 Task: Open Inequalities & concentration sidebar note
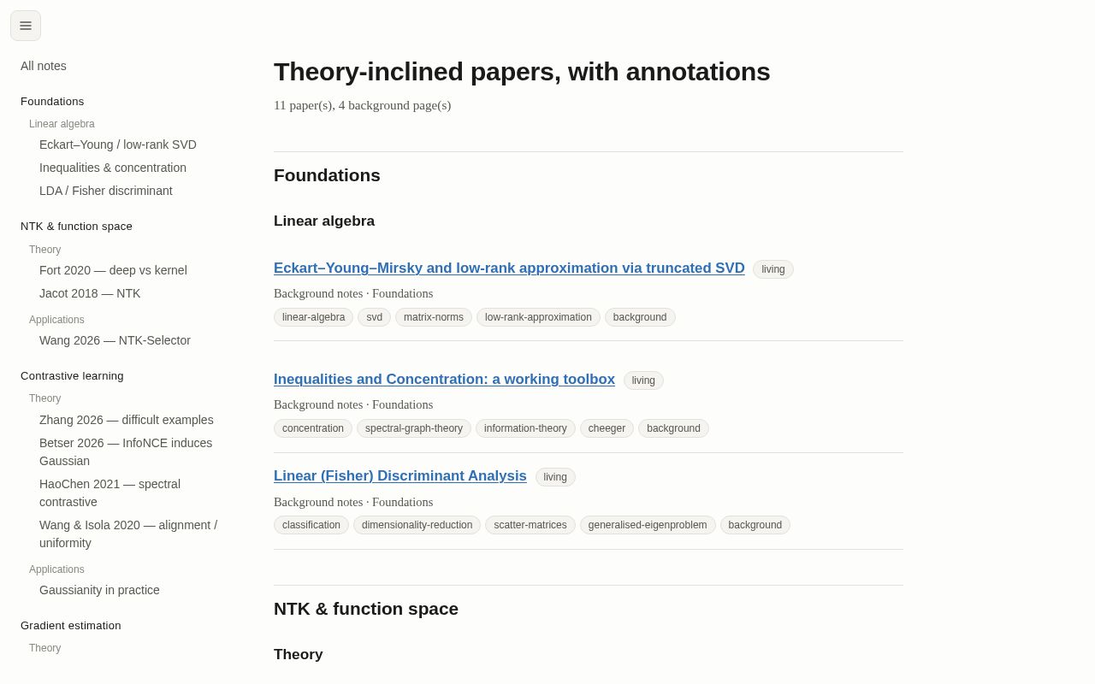pos(113,168)
